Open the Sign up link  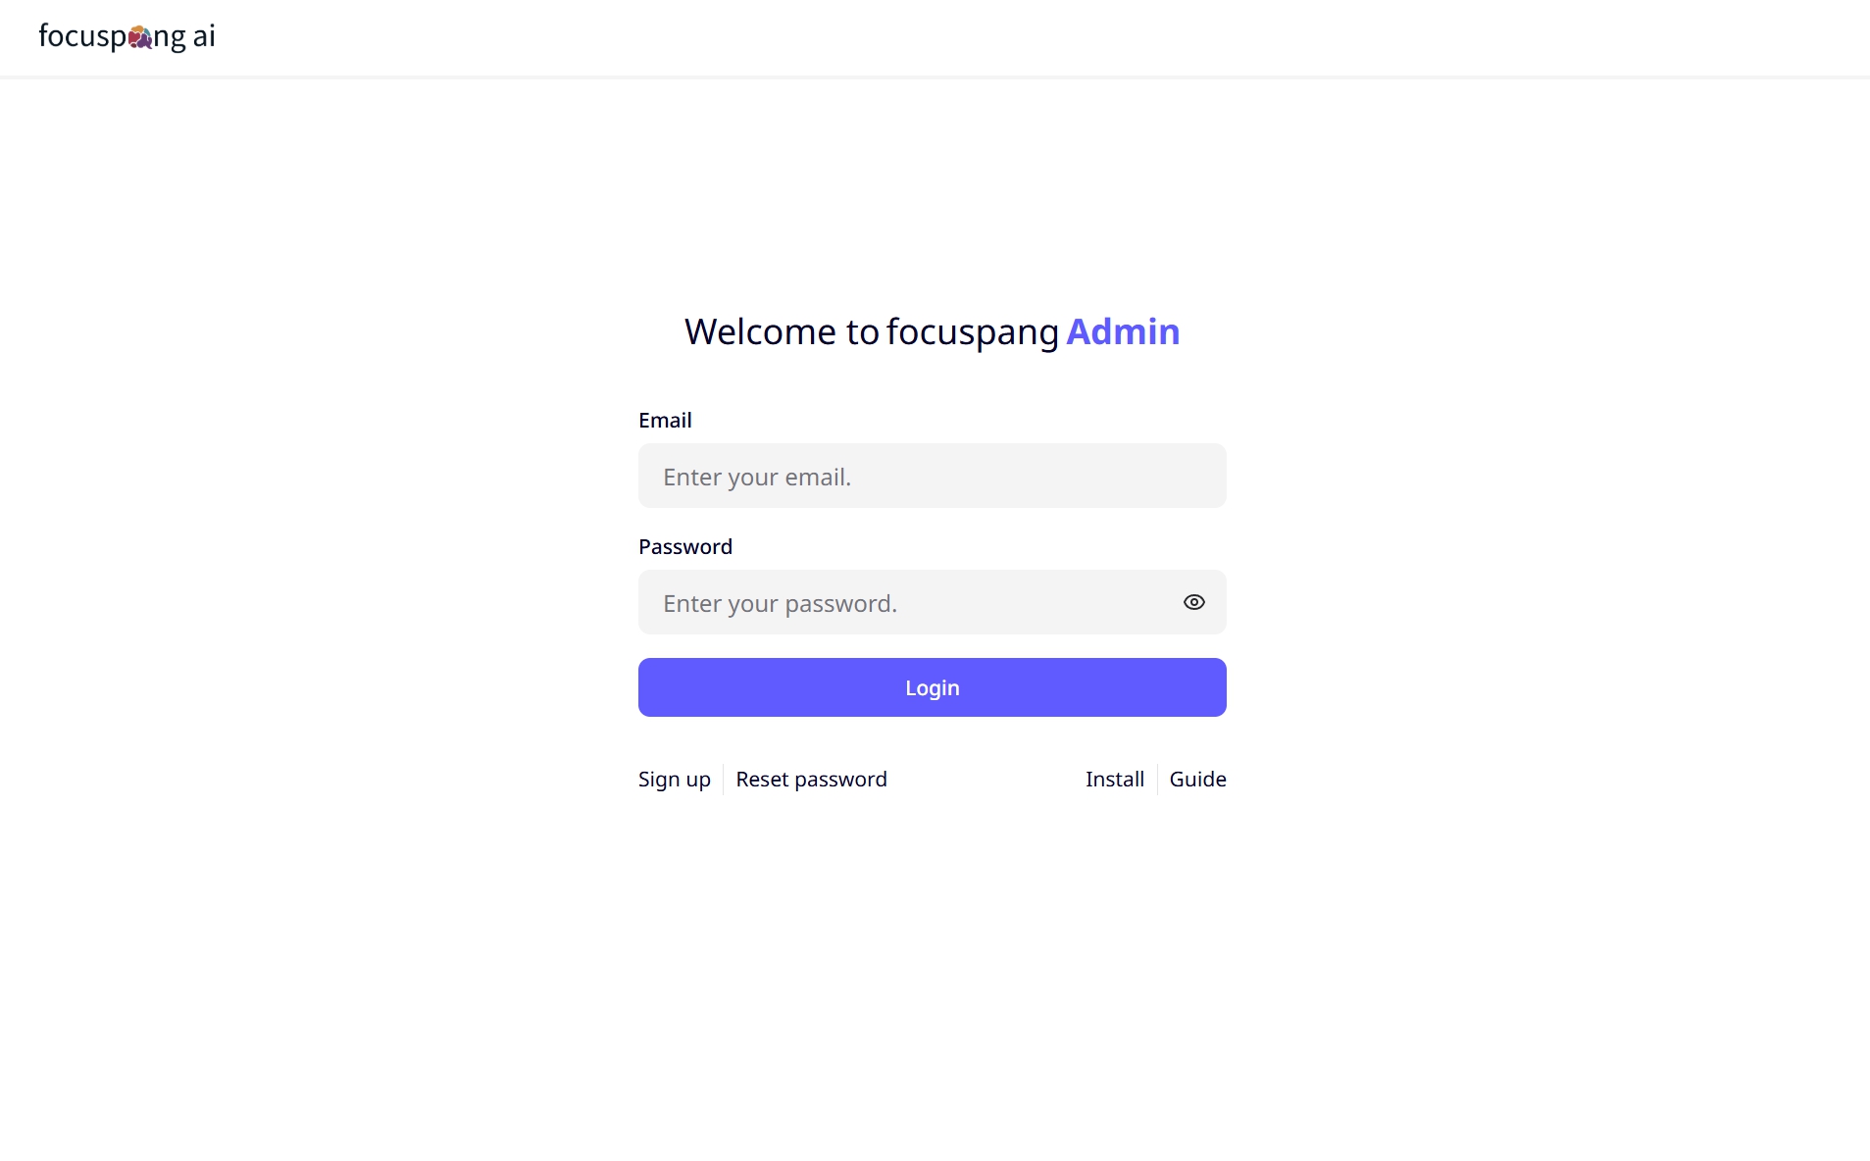(x=674, y=780)
